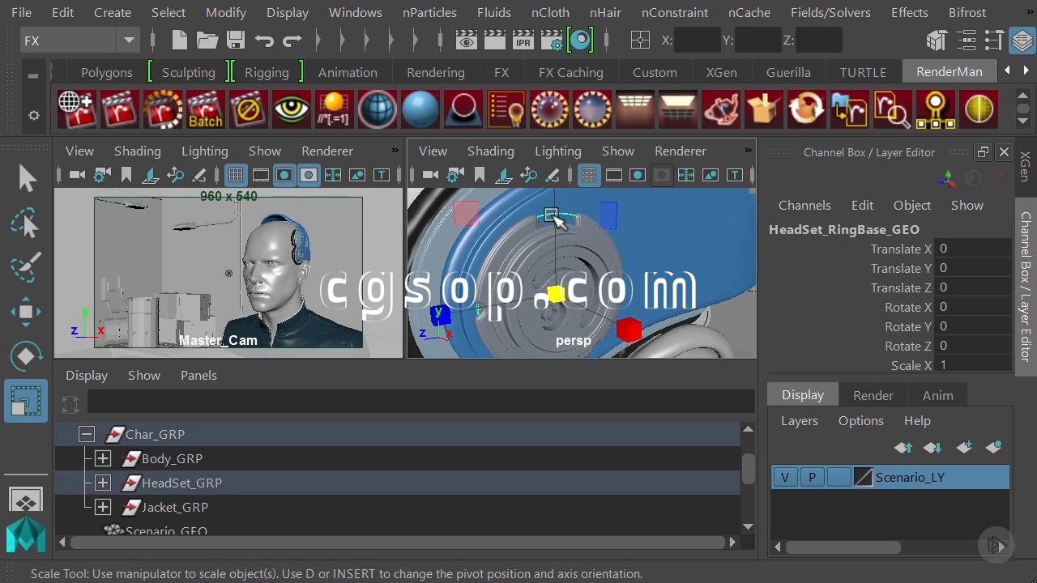Expand Body_GRP in the Outliner
The width and height of the screenshot is (1037, 583).
click(103, 459)
